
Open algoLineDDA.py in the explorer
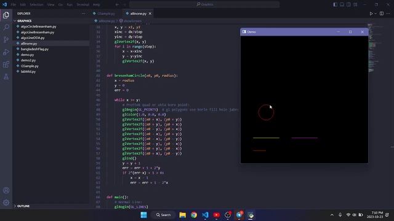[33, 38]
